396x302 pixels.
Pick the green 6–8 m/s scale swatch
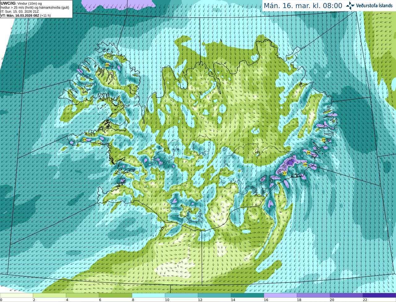(x=115, y=295)
